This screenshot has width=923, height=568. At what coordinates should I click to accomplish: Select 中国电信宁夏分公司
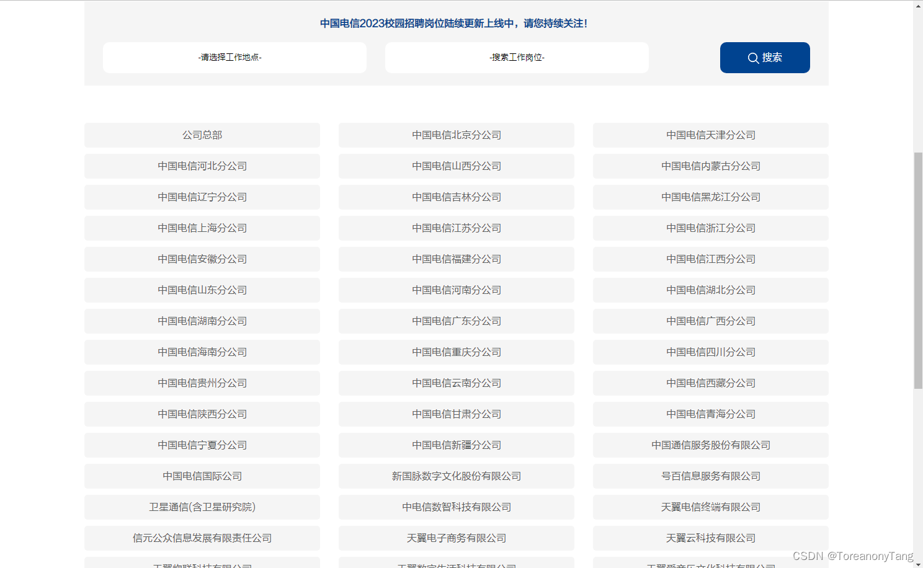tap(202, 445)
